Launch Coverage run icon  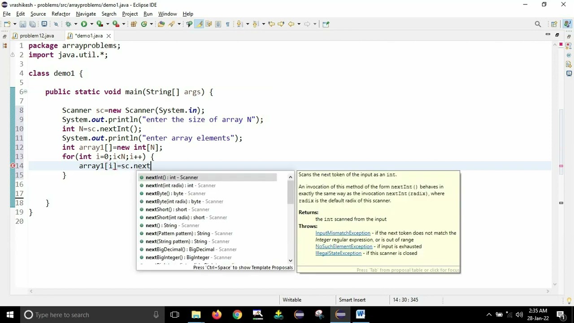pyautogui.click(x=100, y=24)
